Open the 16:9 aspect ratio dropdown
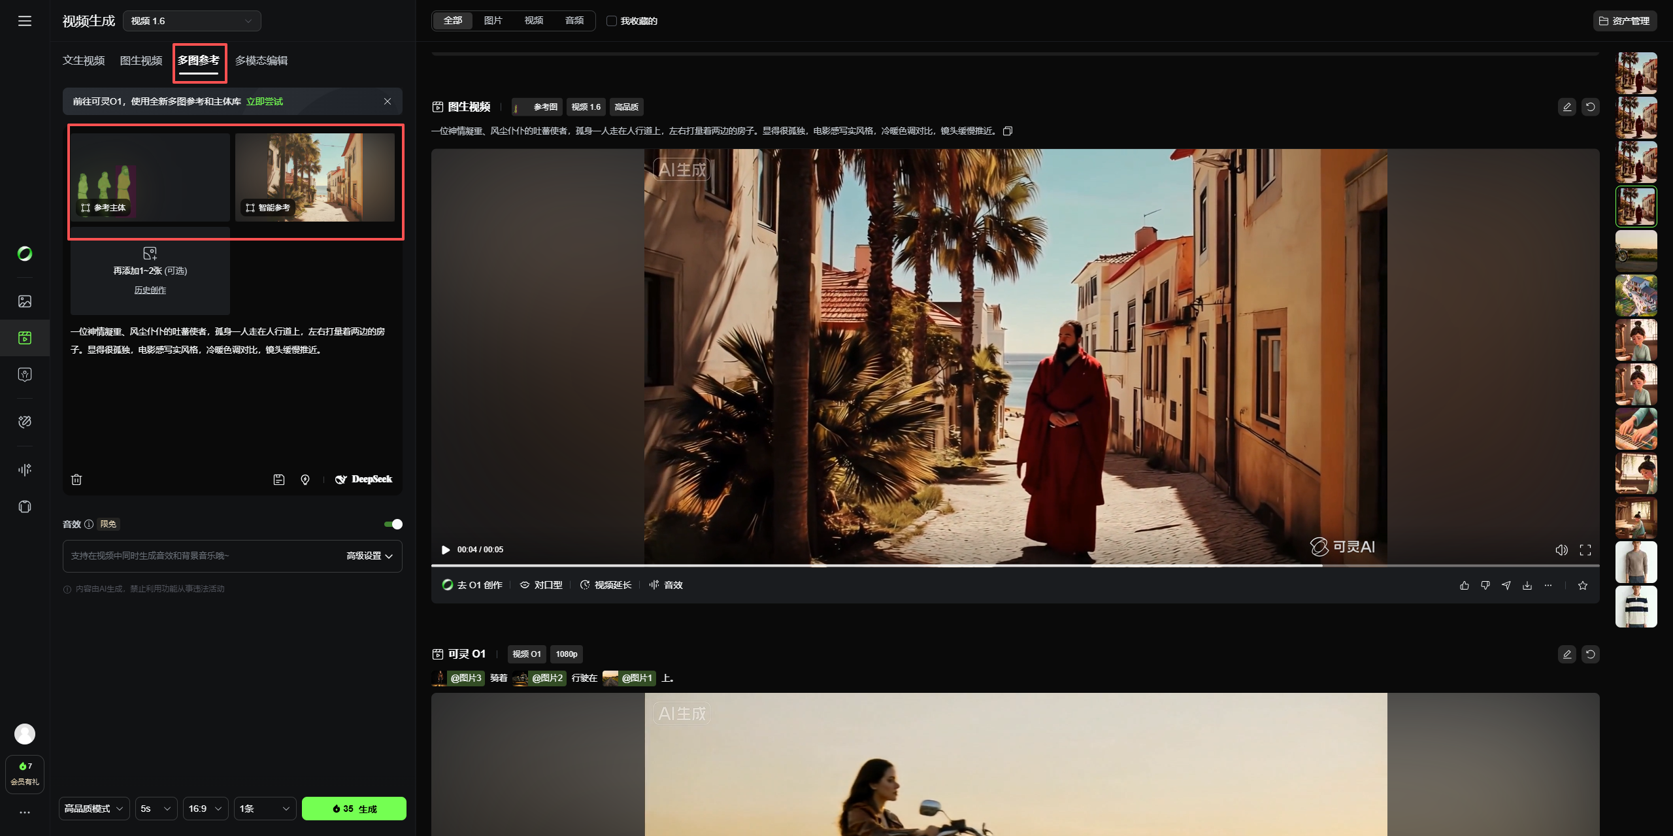 pyautogui.click(x=205, y=809)
